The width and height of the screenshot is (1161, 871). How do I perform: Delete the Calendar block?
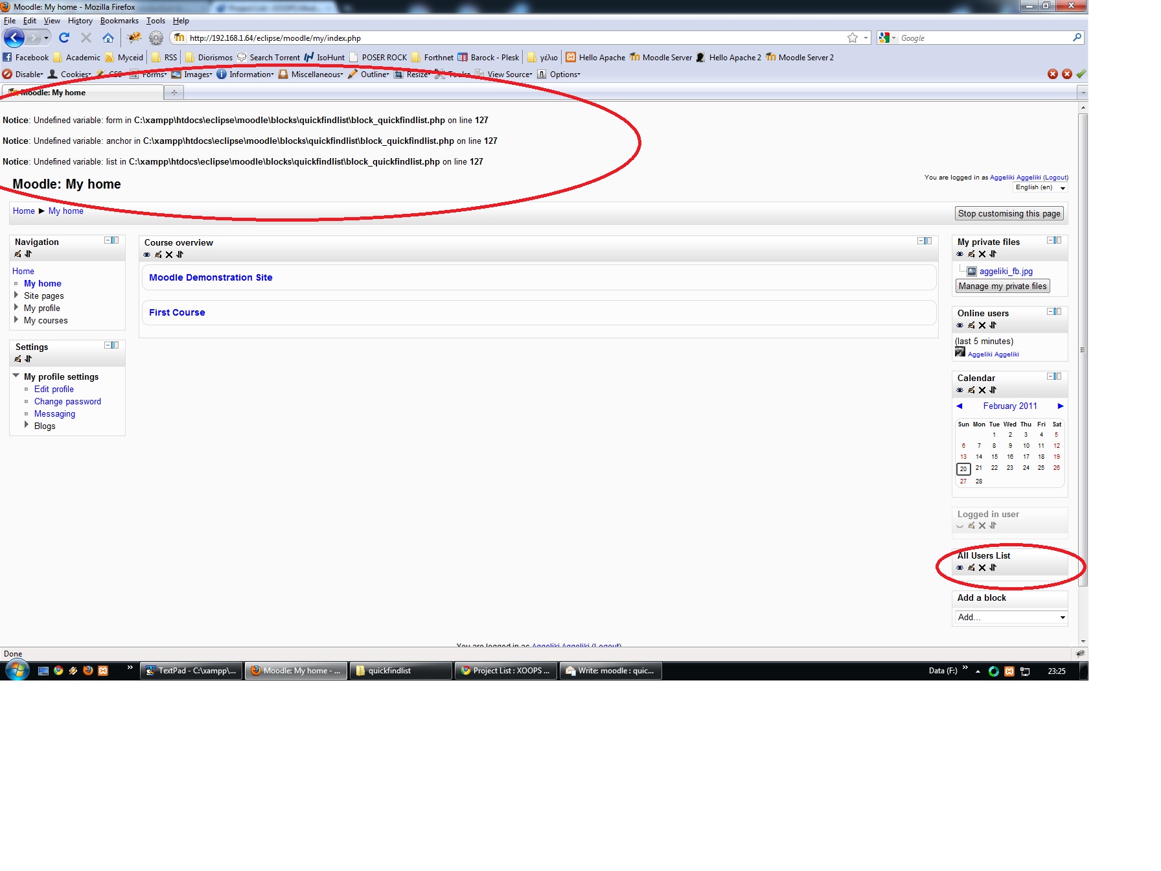coord(982,390)
